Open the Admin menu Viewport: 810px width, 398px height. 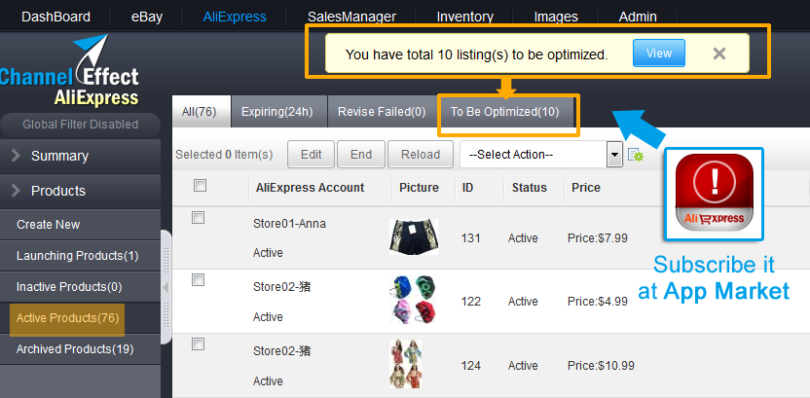pyautogui.click(x=638, y=18)
